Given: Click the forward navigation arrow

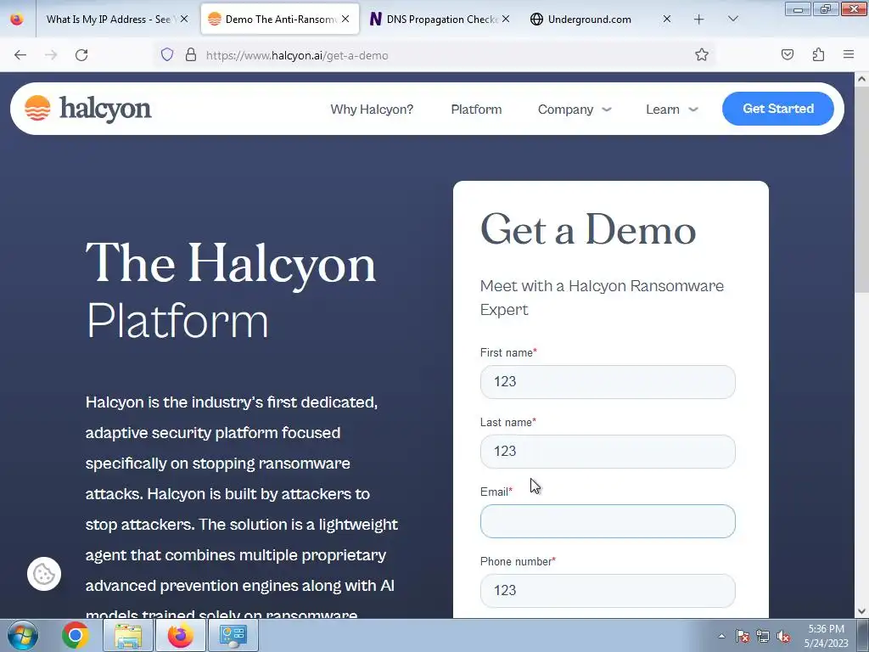Looking at the screenshot, I should (x=51, y=55).
